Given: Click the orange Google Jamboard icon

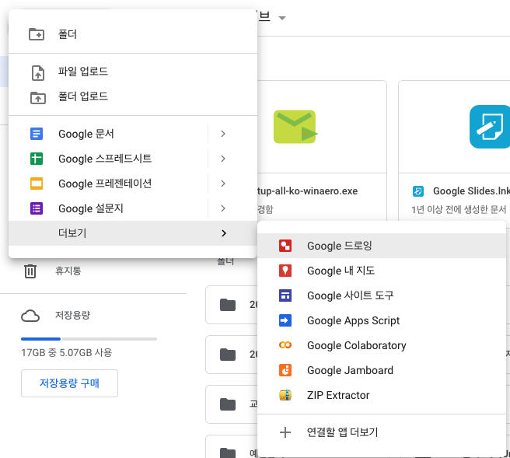Looking at the screenshot, I should point(285,370).
